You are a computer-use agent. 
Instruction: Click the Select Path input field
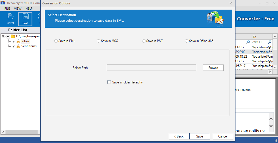click(151, 68)
